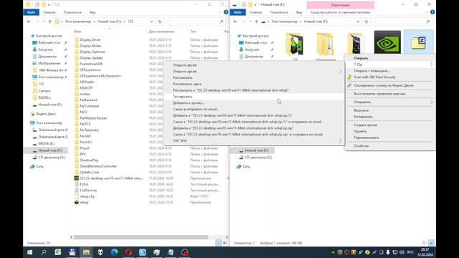Click search field in left Explorer window
459x258 pixels.
click(196, 21)
